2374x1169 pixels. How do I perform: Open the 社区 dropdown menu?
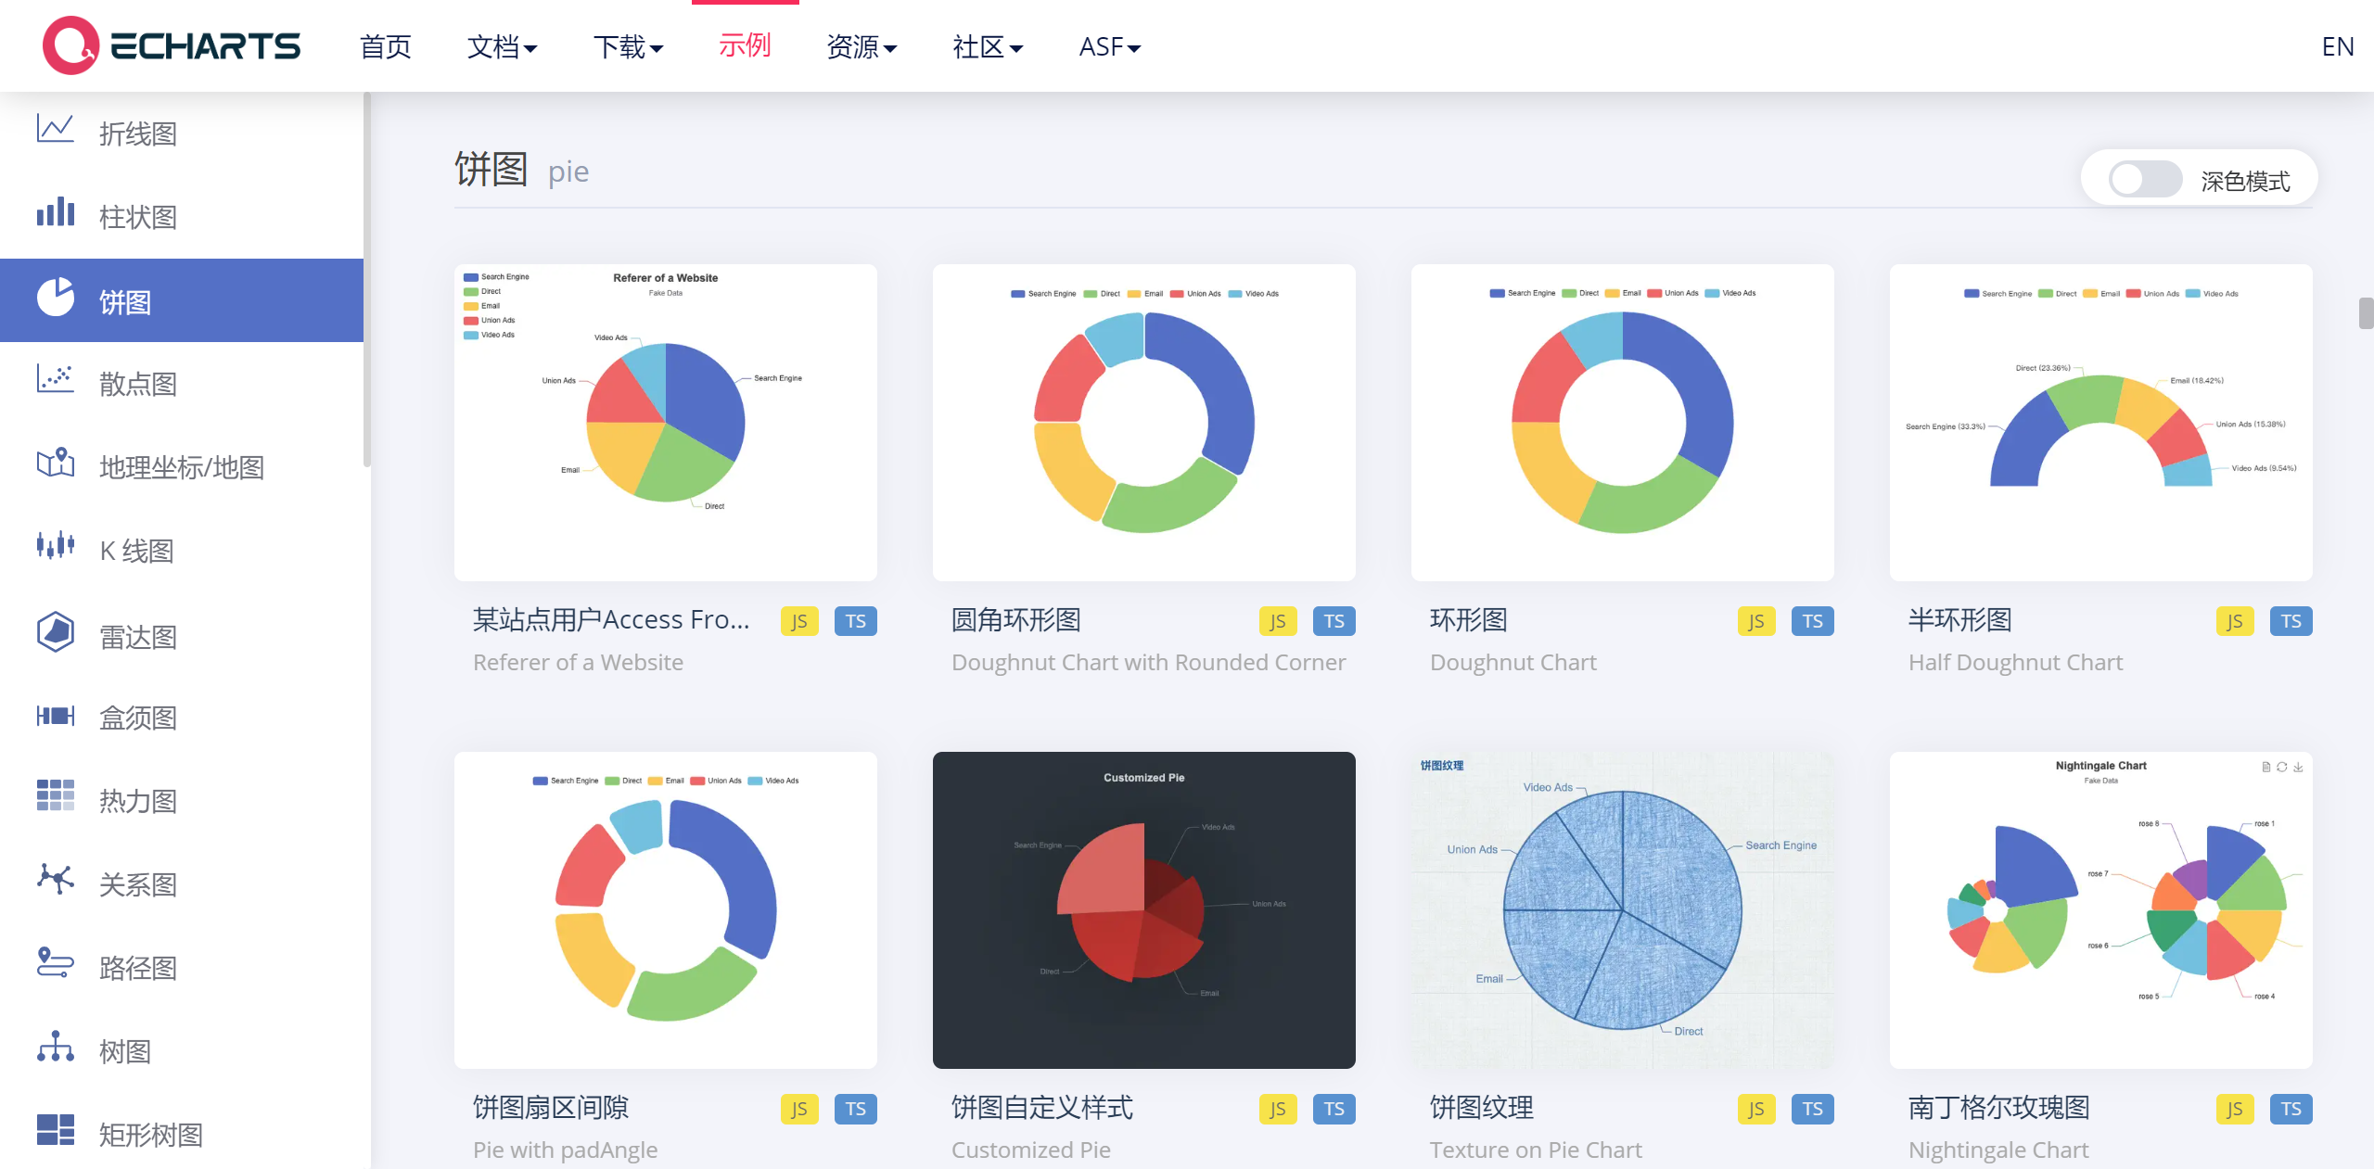tap(987, 46)
